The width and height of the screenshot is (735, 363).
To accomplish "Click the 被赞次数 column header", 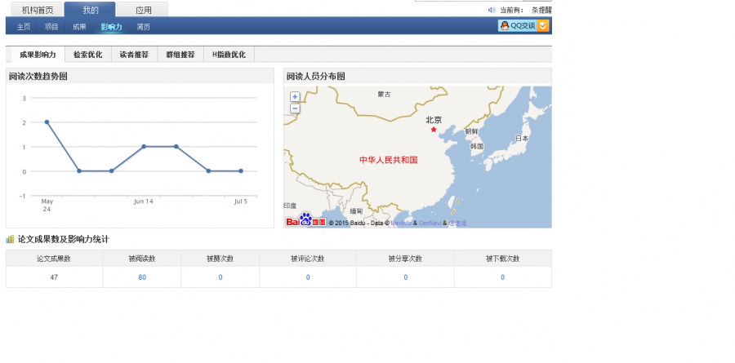I will pyautogui.click(x=220, y=259).
